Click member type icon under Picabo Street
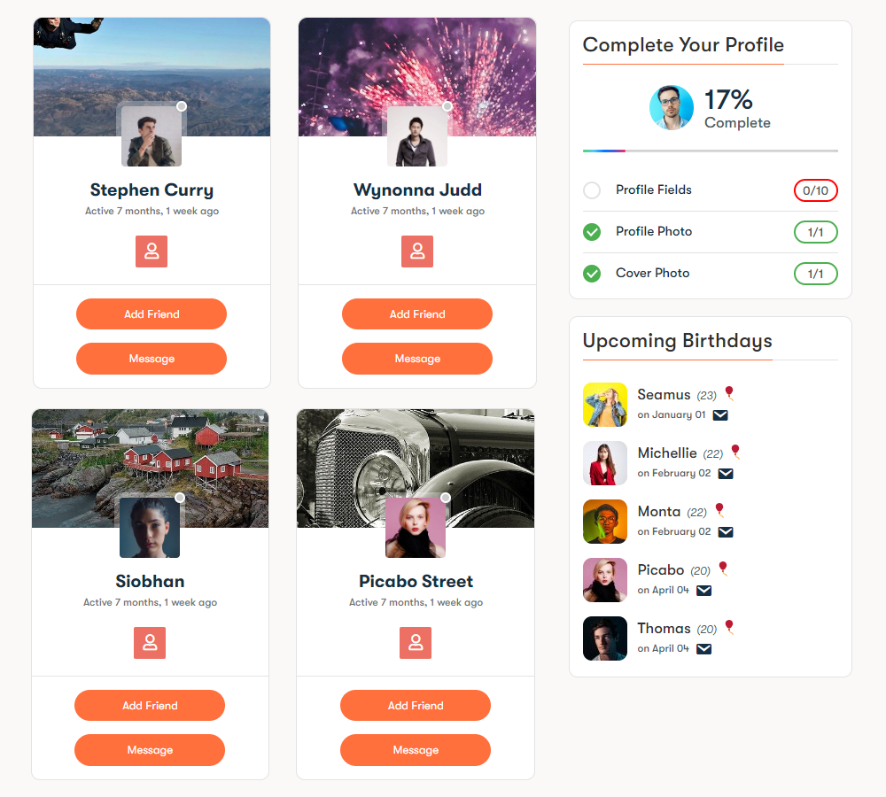This screenshot has height=797, width=886. (416, 643)
